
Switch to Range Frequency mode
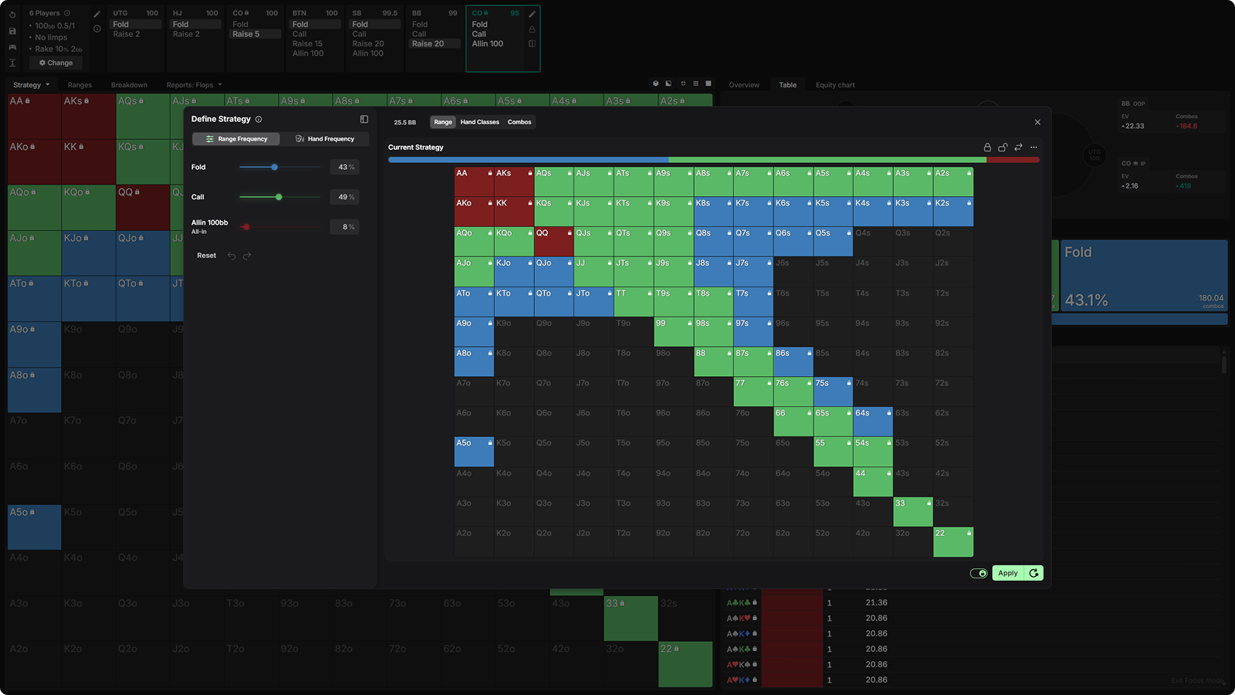click(236, 139)
